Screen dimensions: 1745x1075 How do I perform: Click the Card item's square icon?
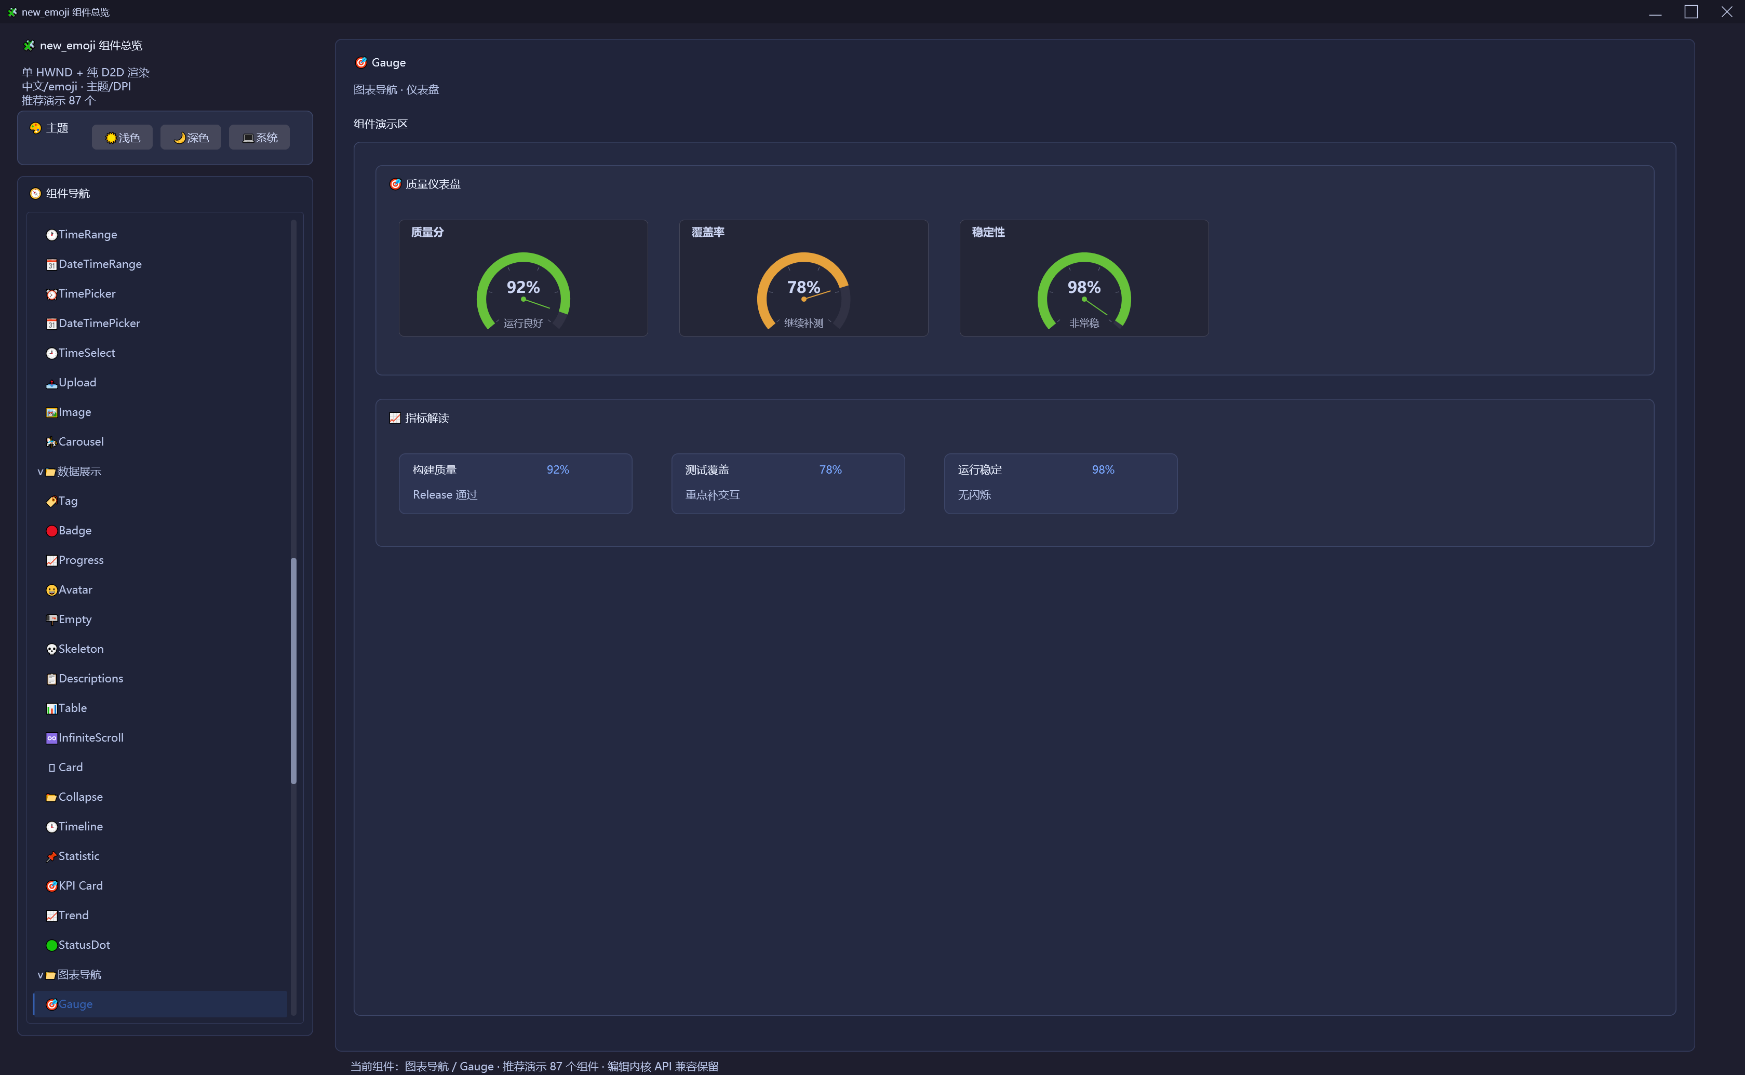[x=51, y=768]
